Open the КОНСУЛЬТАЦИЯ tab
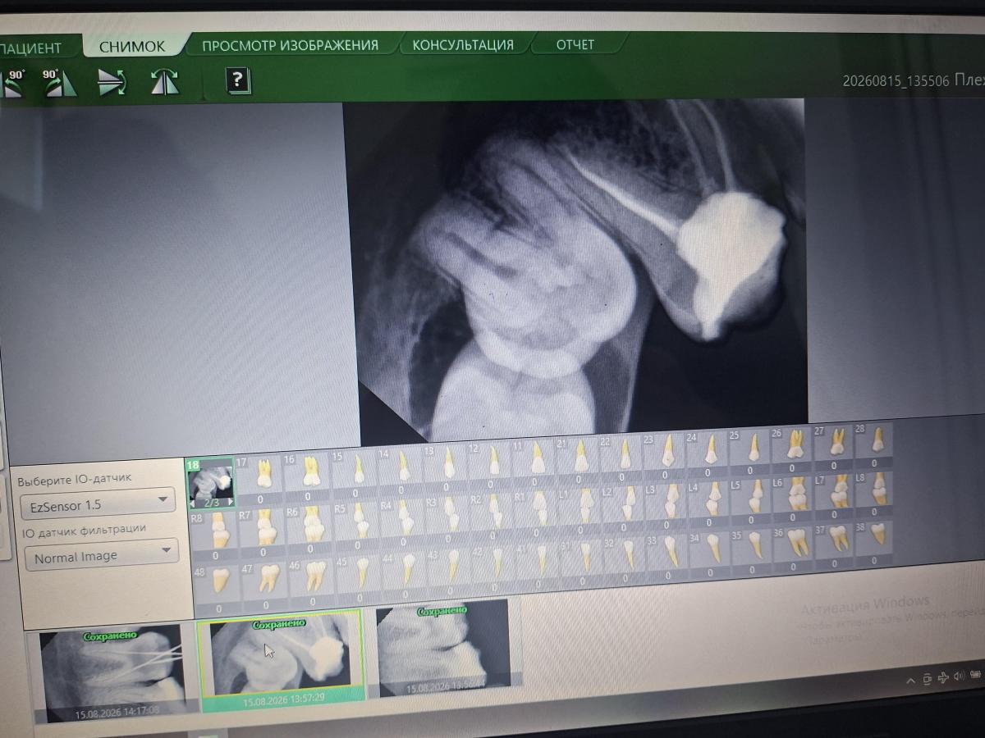 click(x=463, y=44)
